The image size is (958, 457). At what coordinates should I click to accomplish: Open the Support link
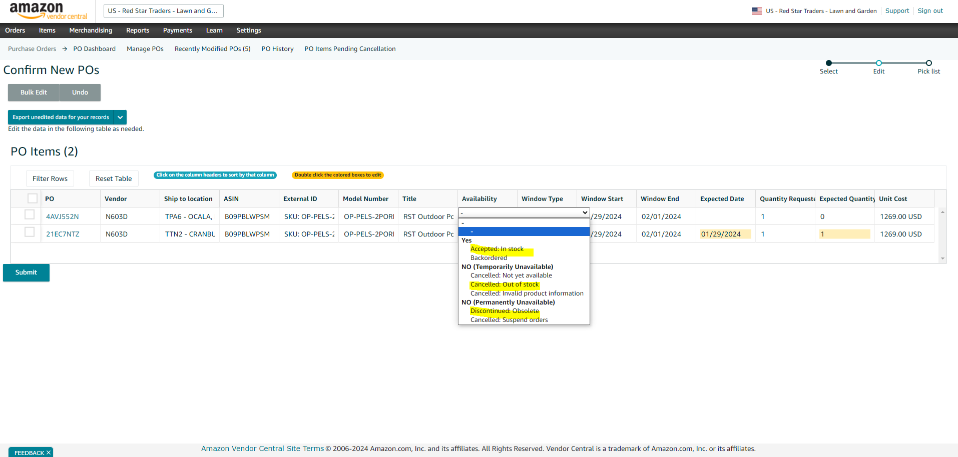click(897, 11)
